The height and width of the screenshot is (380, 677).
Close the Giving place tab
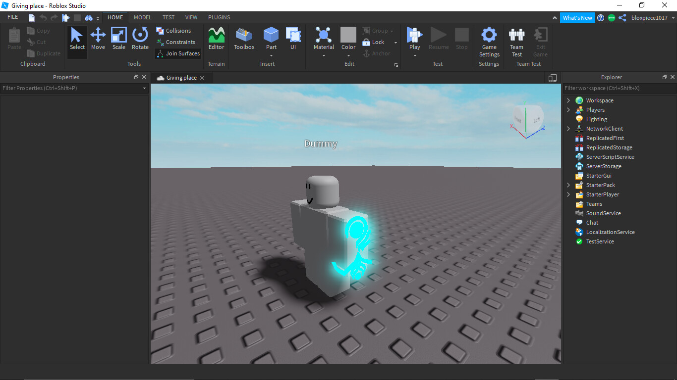[x=202, y=78]
